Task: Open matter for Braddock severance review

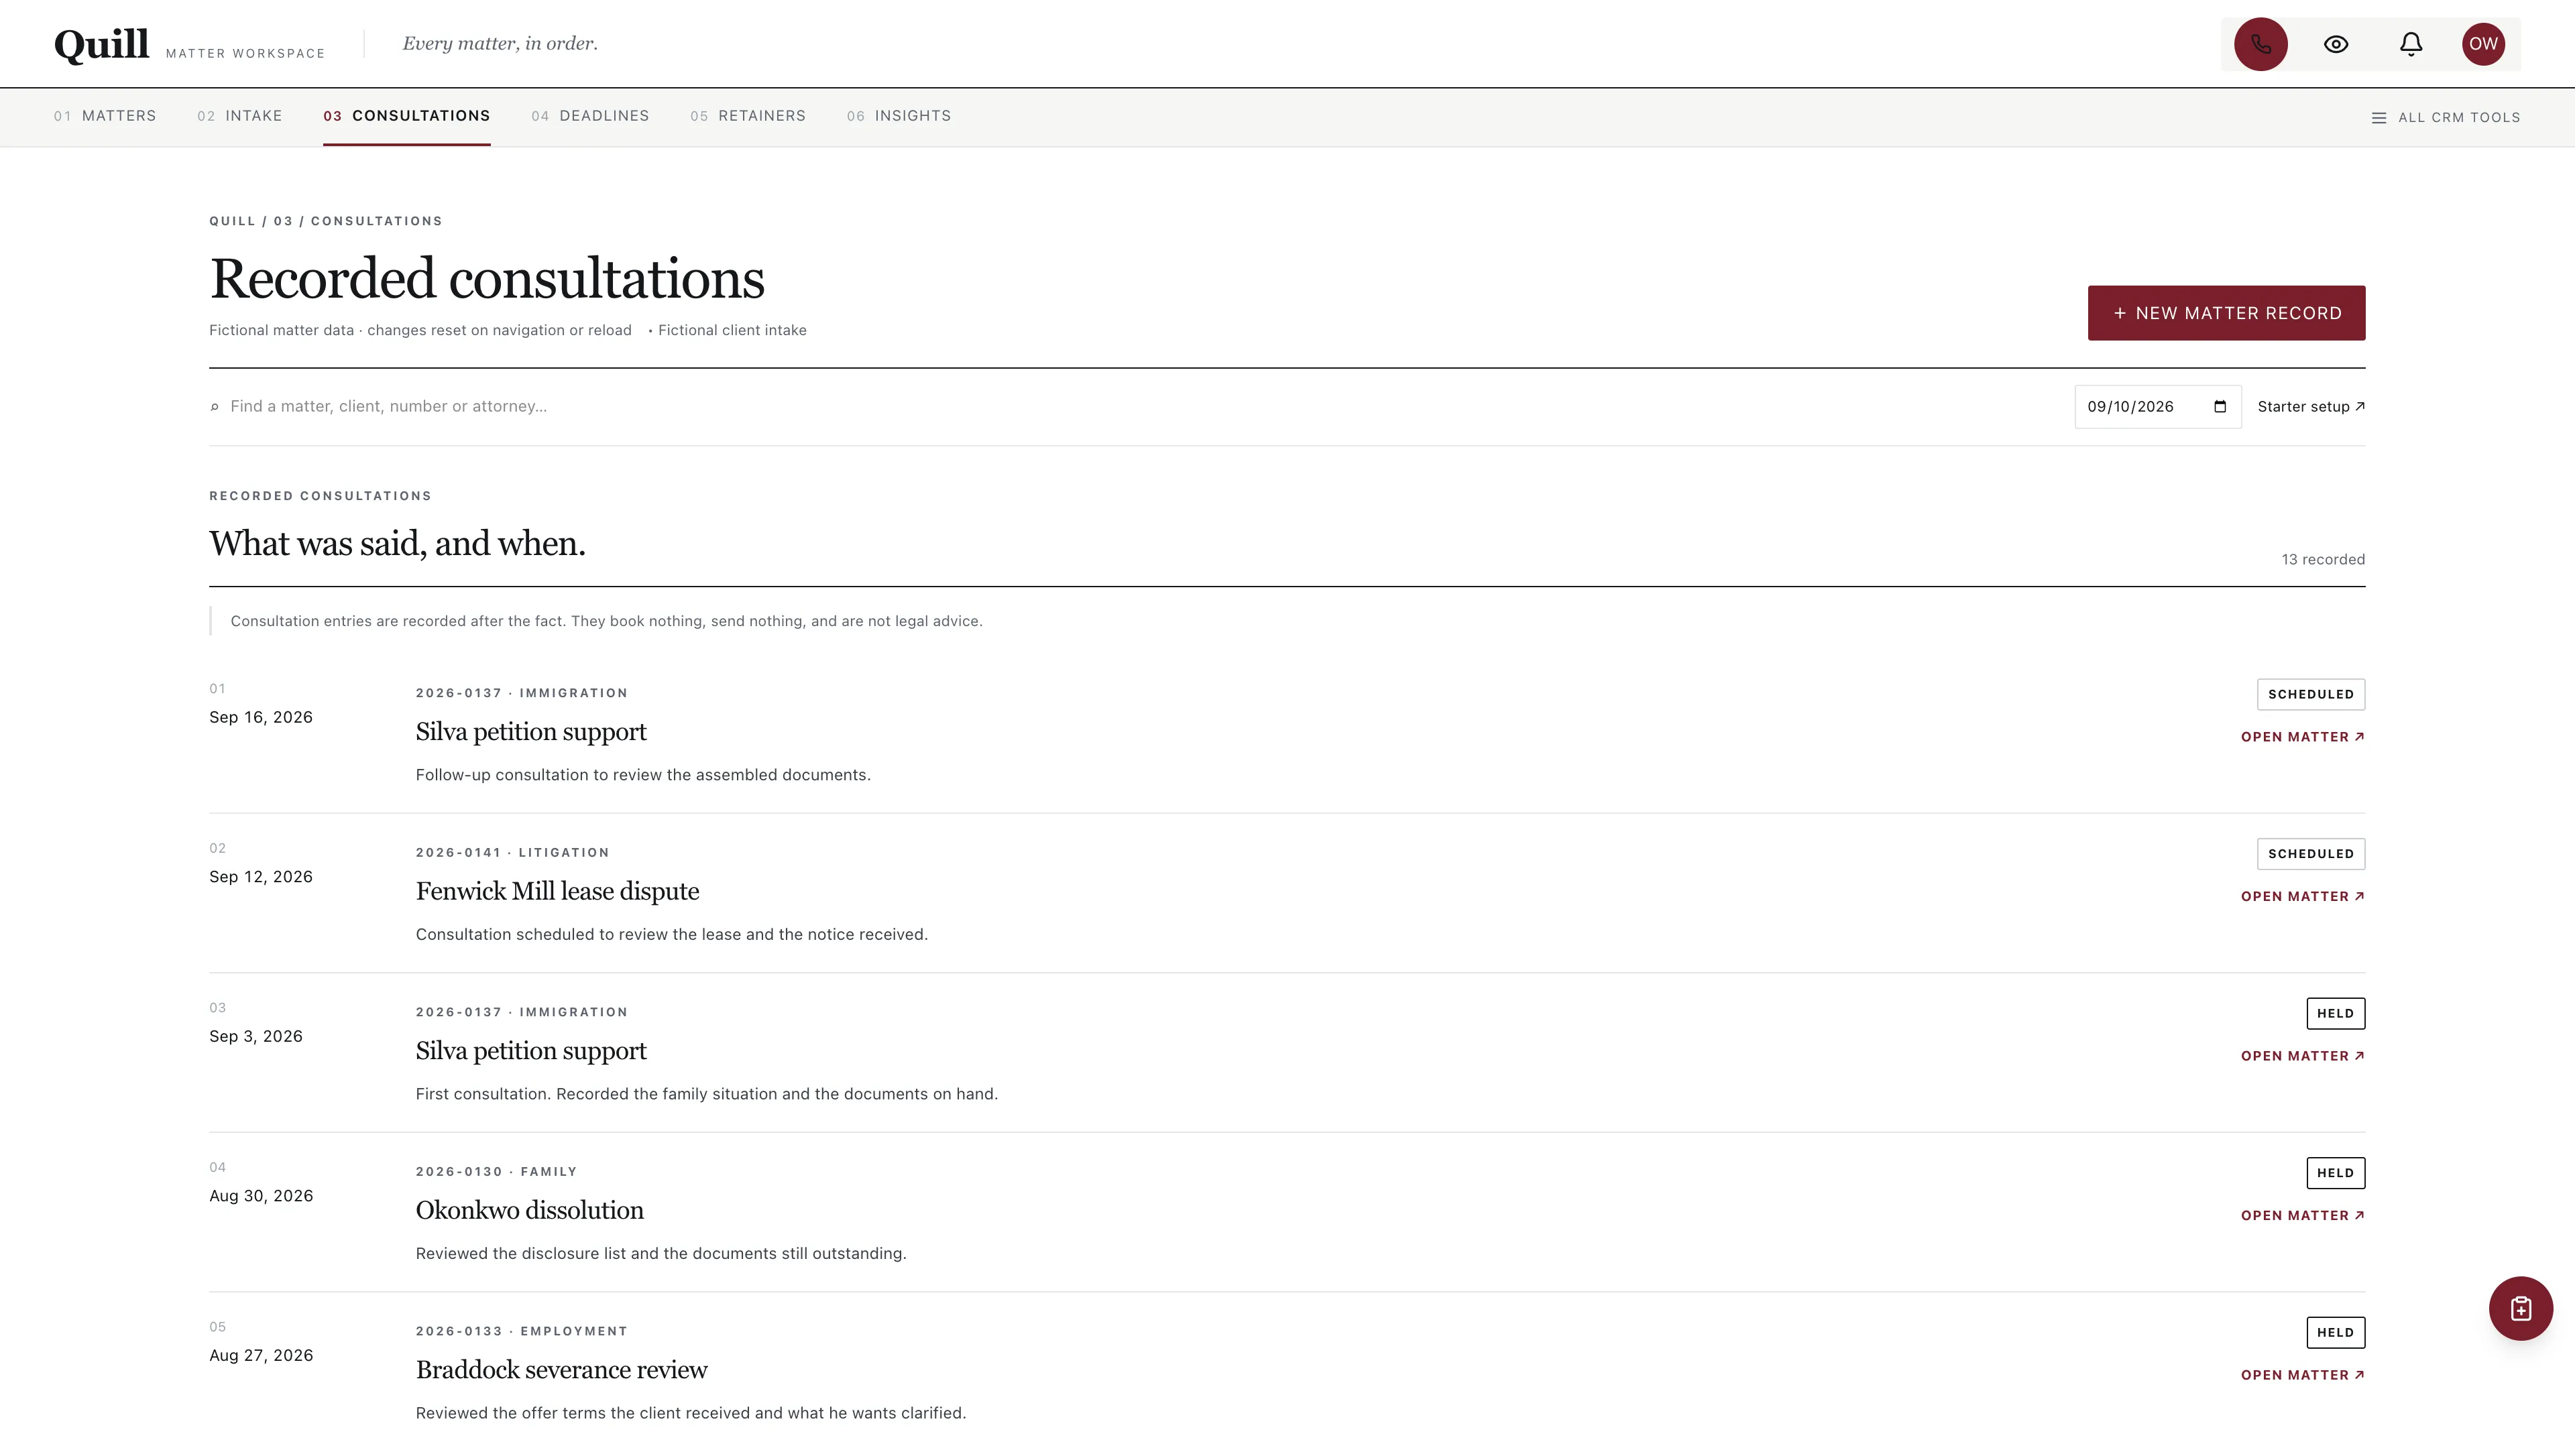Action: 2302,1375
